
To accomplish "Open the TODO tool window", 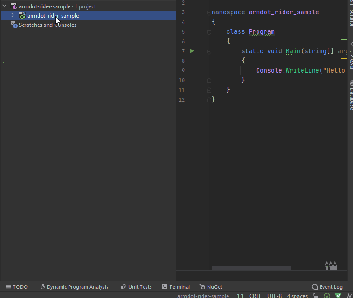I will click(x=17, y=287).
